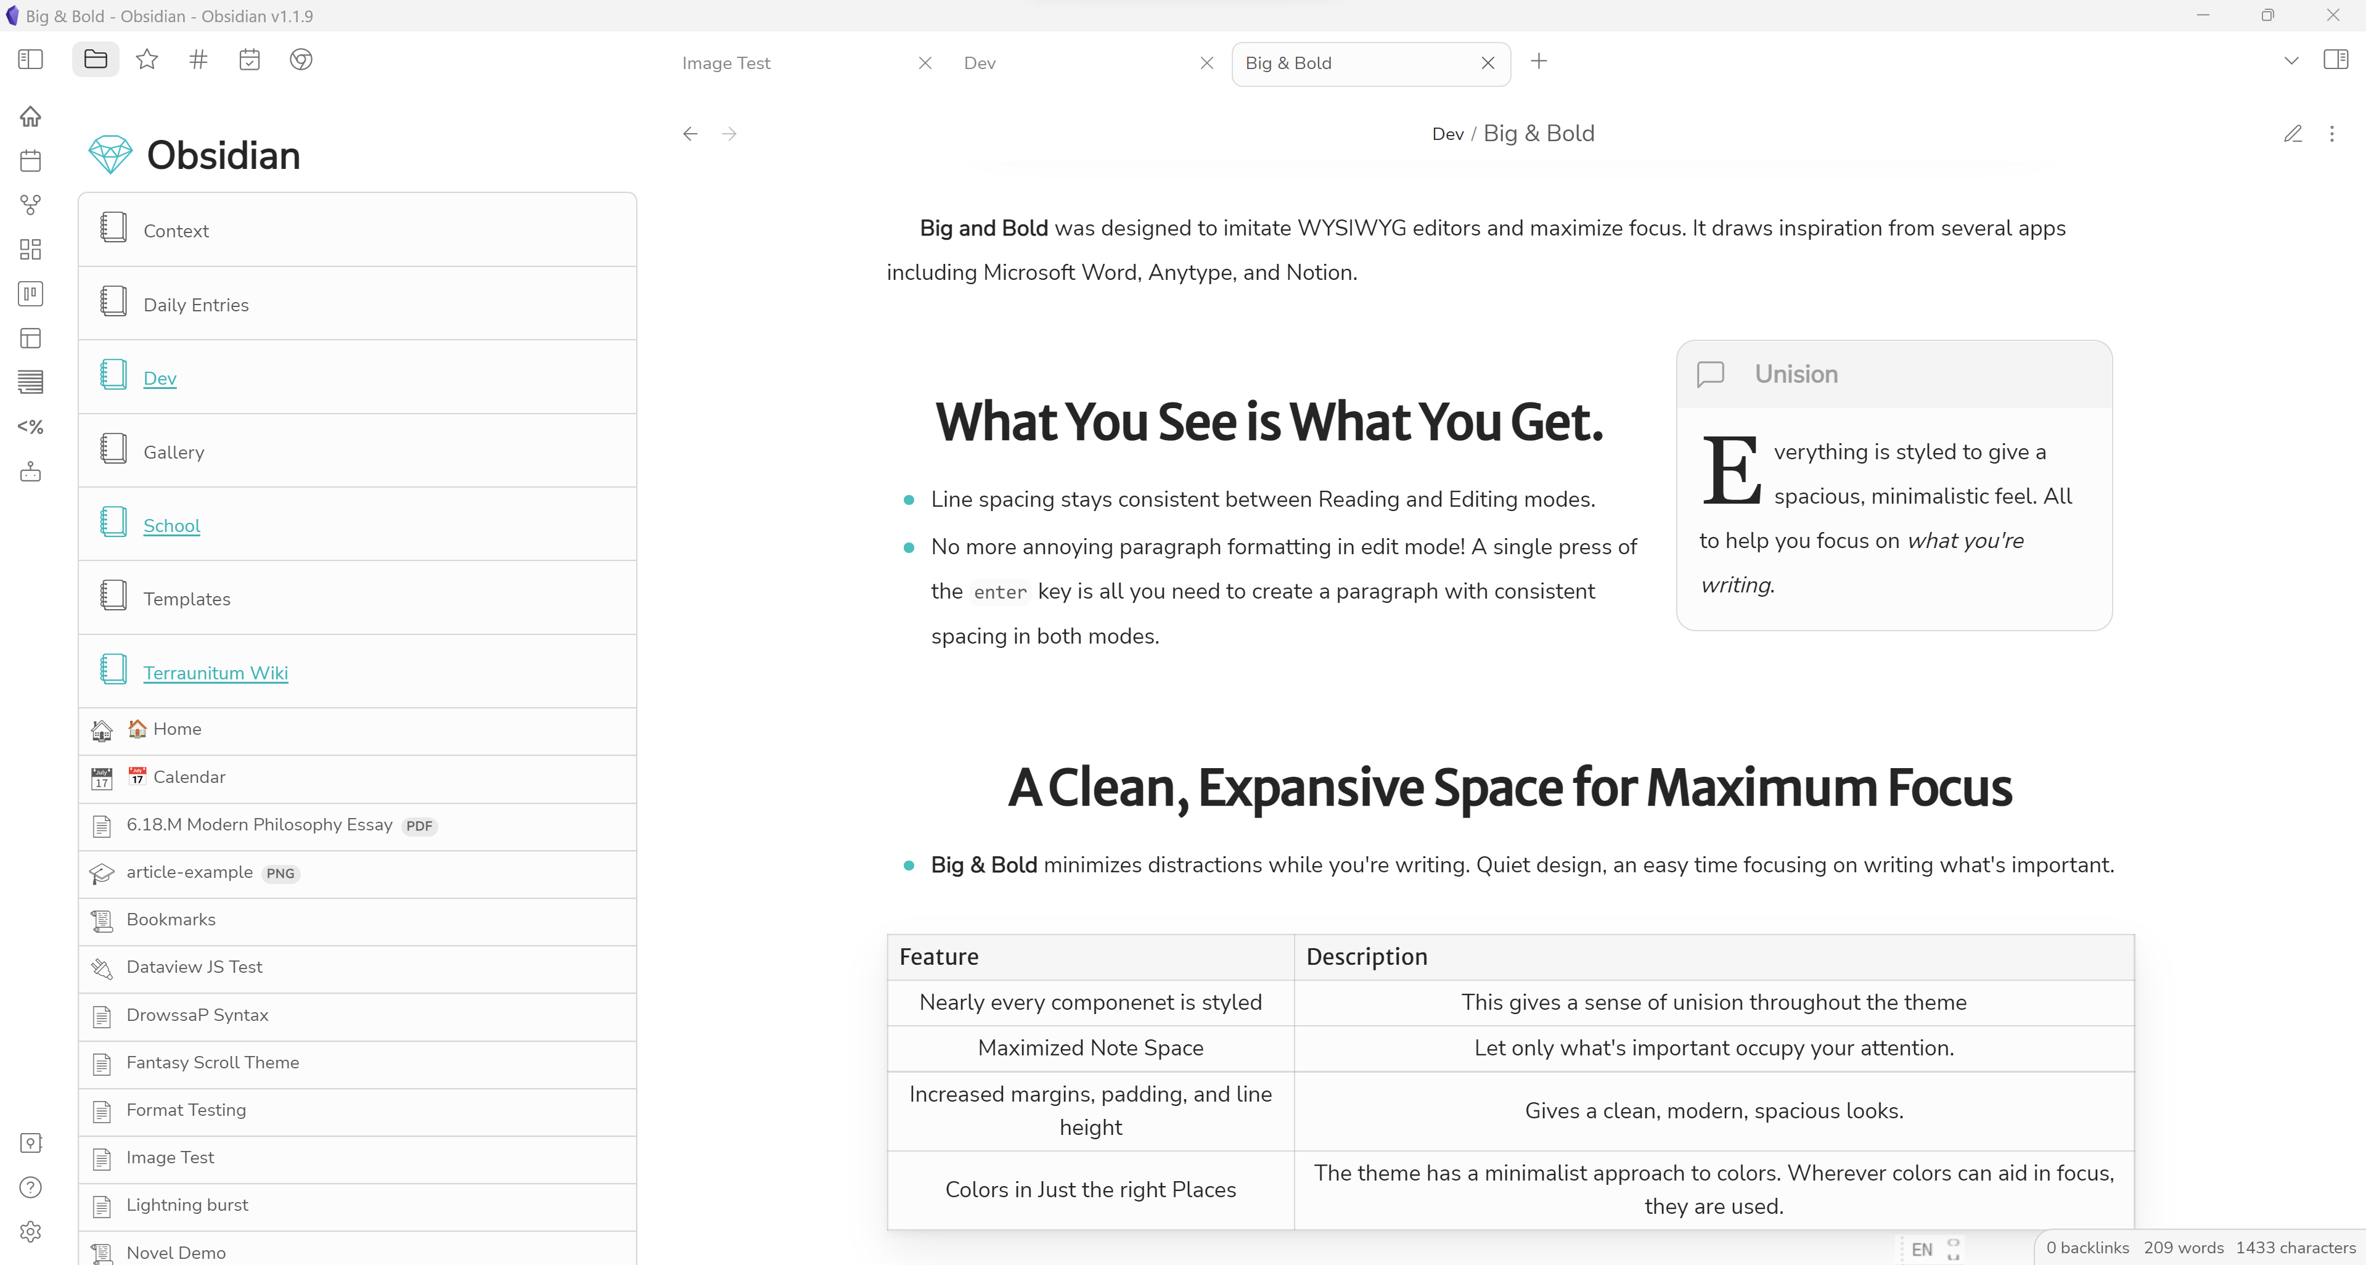This screenshot has height=1265, width=2366.
Task: Open the Fantasy Scroll Theme note
Action: 212,1062
